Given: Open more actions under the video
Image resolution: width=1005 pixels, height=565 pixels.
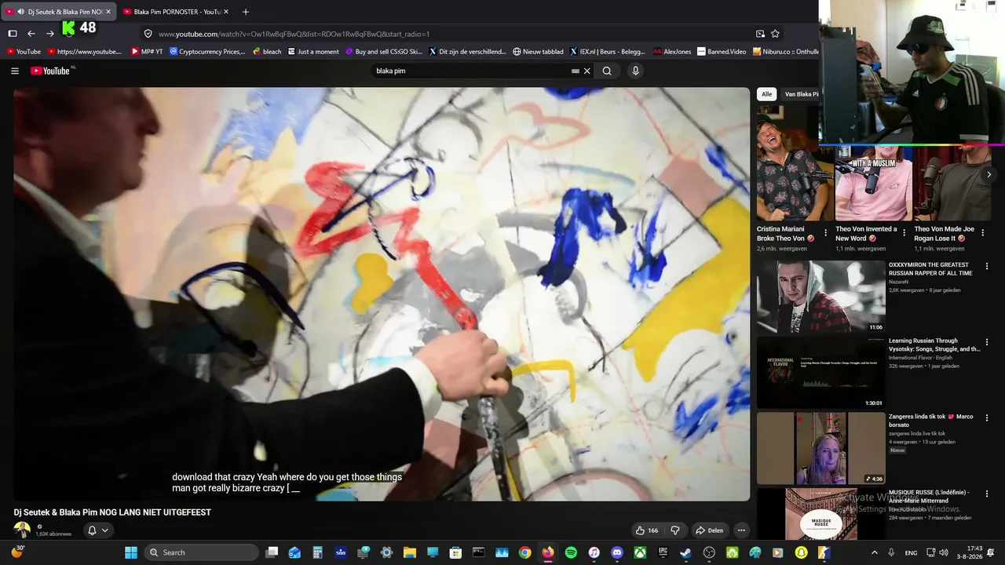Looking at the screenshot, I should pyautogui.click(x=741, y=530).
